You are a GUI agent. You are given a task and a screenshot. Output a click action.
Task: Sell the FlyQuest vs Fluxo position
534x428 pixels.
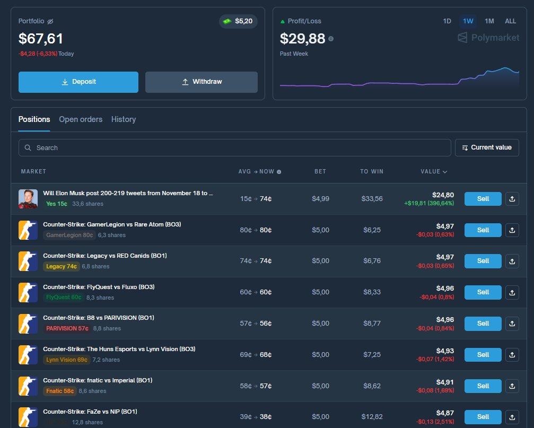483,292
